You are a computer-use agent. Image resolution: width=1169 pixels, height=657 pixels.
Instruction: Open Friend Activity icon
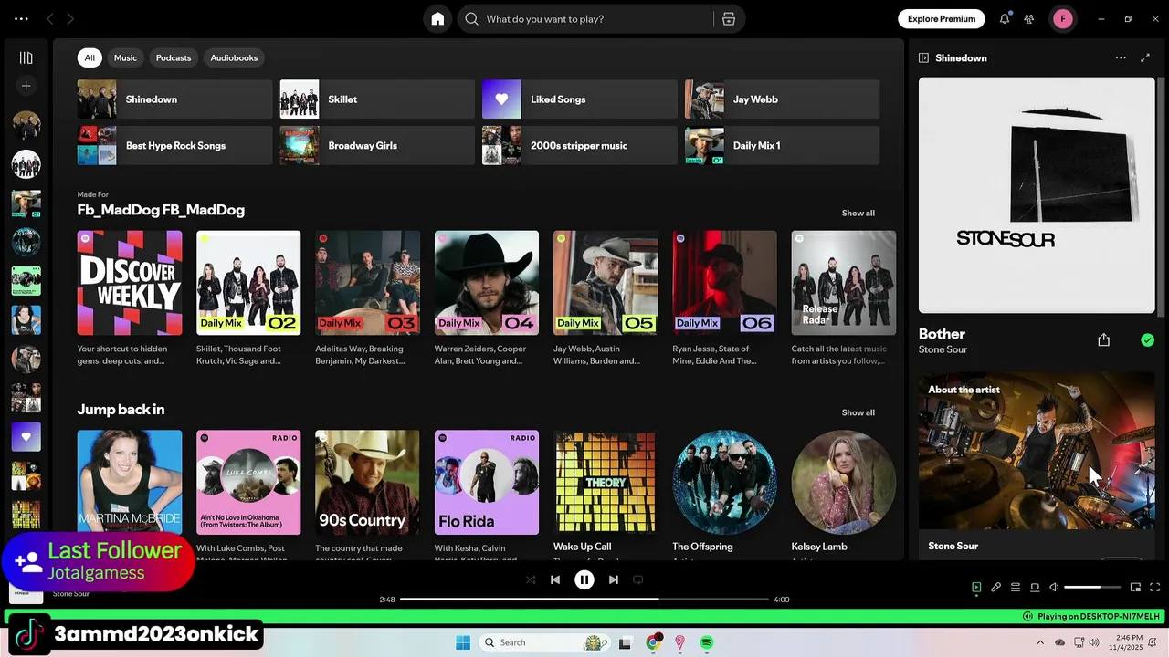(x=1029, y=18)
